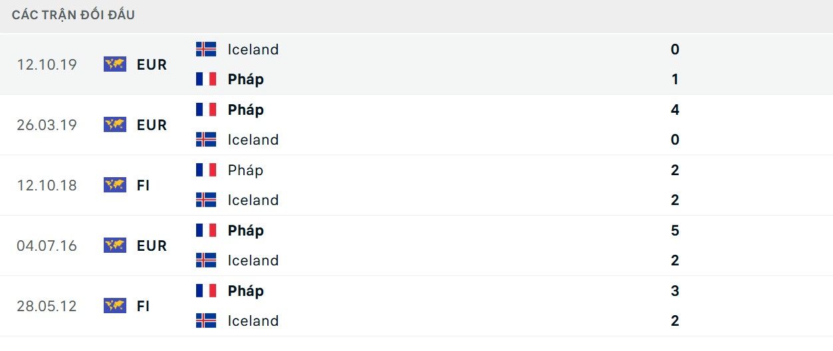Open Pháp team in the 12.10.19 match
The width and height of the screenshot is (833, 351).
(245, 79)
